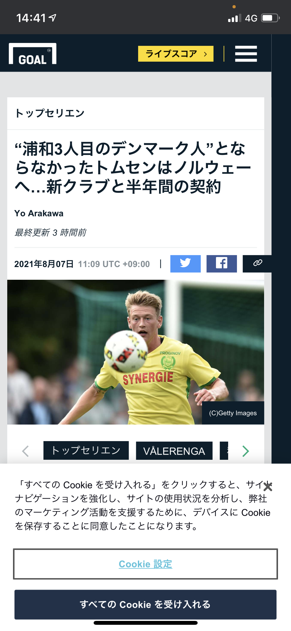Tap the GOAL logo
The height and width of the screenshot is (631, 291).
tap(33, 54)
